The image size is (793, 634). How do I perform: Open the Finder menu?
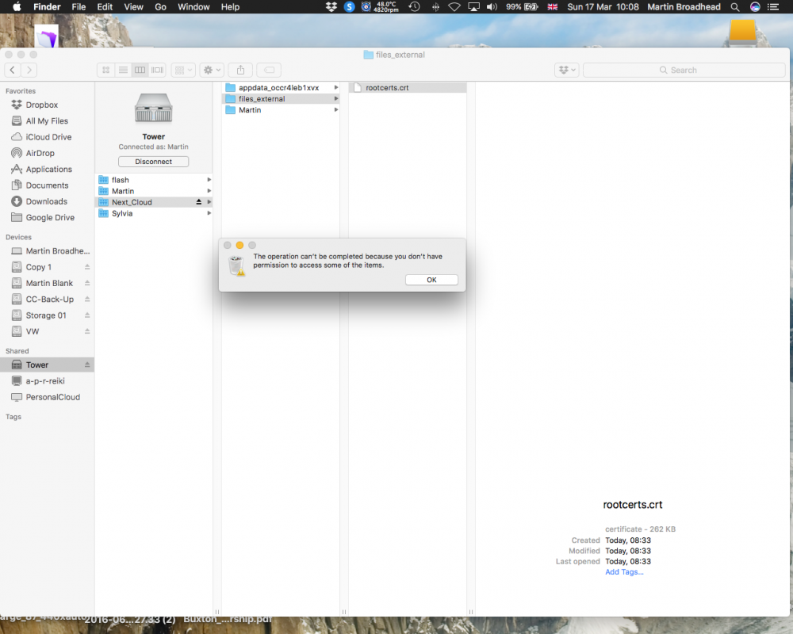click(x=47, y=6)
